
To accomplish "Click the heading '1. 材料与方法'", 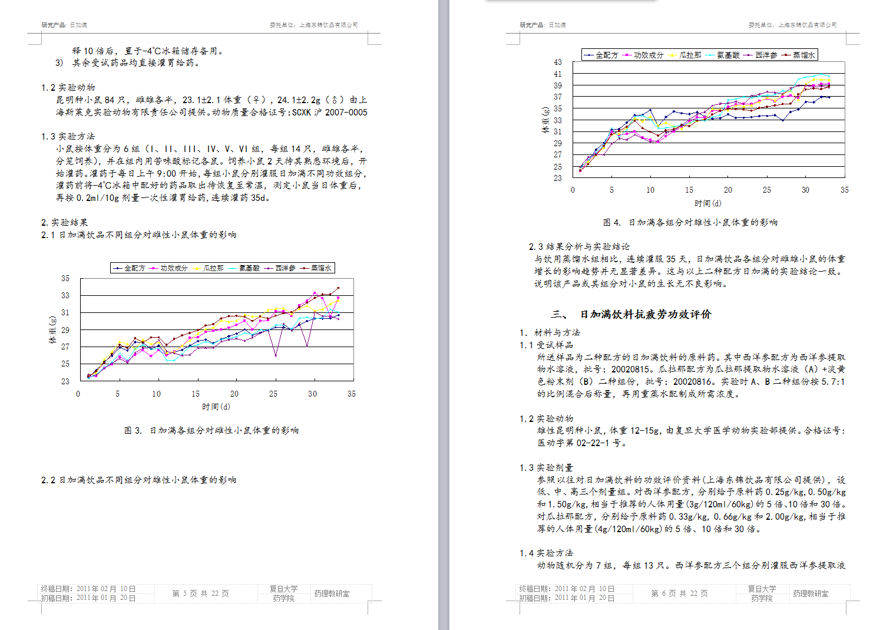I will coord(550,332).
